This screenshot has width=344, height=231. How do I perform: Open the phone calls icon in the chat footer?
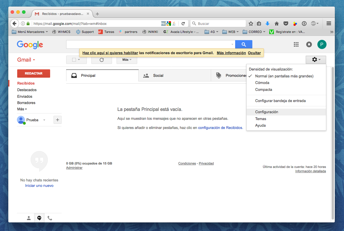[50, 218]
